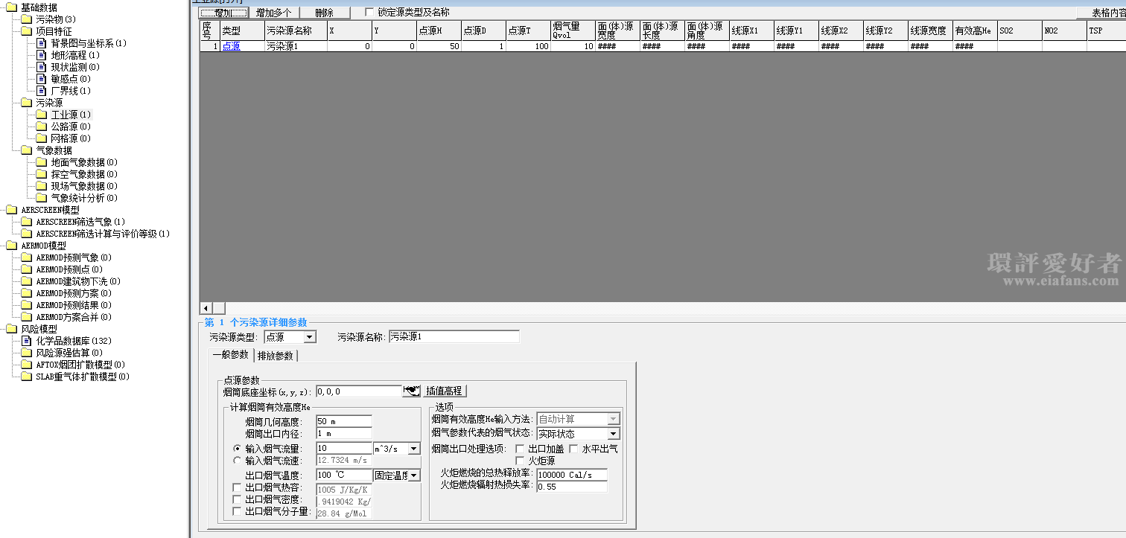Click the 点源 link in table row
The width and height of the screenshot is (1126, 538).
coord(231,46)
